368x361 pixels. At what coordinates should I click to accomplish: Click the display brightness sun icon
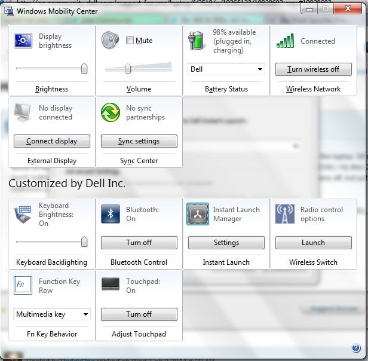click(x=23, y=41)
